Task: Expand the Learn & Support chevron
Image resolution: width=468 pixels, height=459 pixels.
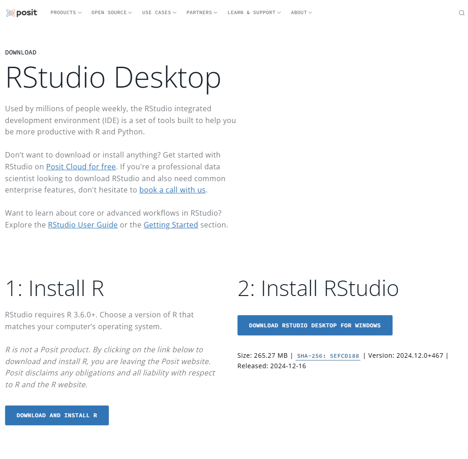Action: pos(279,13)
